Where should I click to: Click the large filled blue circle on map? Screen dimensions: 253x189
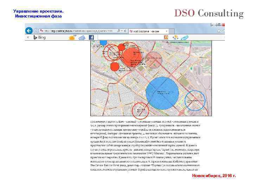(x=162, y=93)
